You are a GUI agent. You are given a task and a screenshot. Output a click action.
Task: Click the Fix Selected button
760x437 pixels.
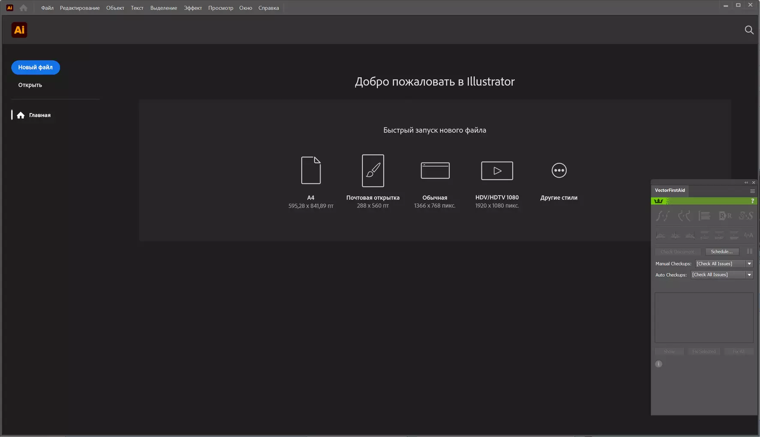coord(704,351)
